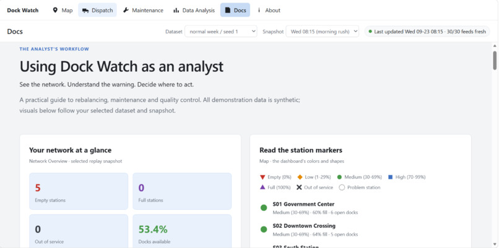Image resolution: width=499 pixels, height=248 pixels.
Task: Open the About tab
Action: (x=269, y=10)
